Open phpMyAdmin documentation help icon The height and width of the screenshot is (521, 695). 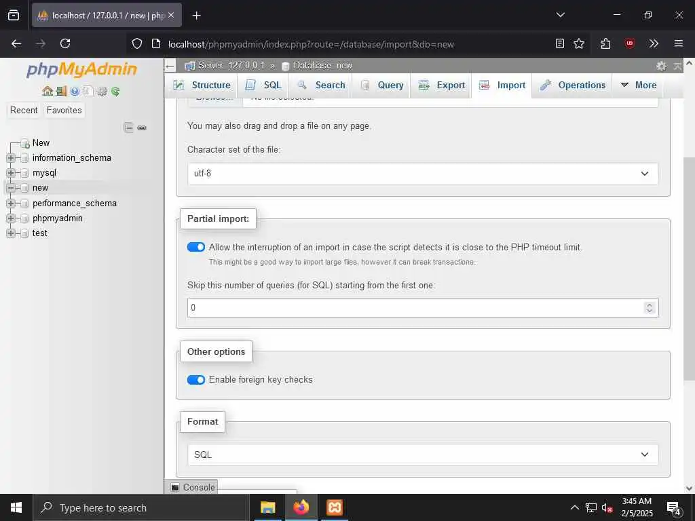75,92
